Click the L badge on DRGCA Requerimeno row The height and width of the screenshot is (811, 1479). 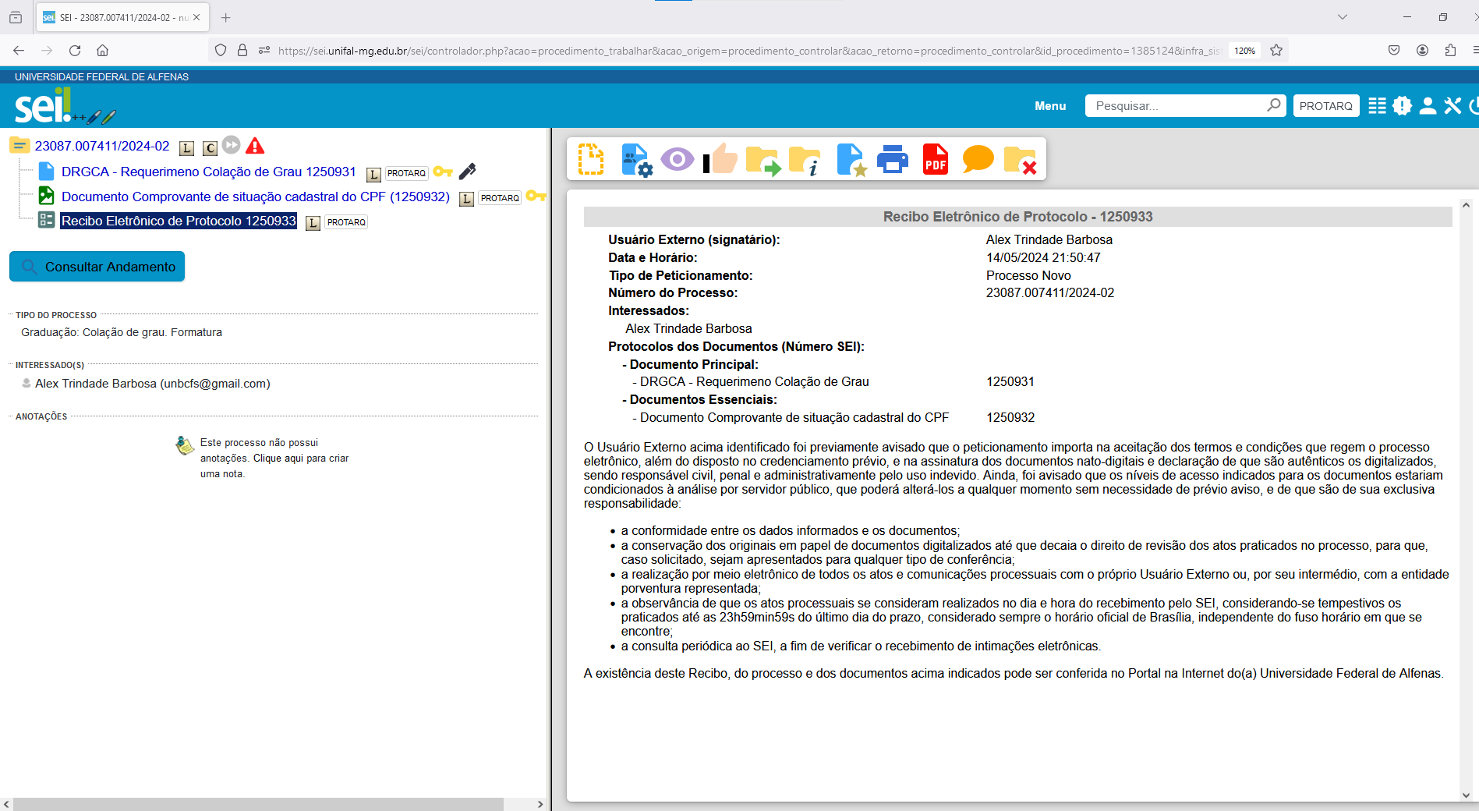(x=373, y=175)
